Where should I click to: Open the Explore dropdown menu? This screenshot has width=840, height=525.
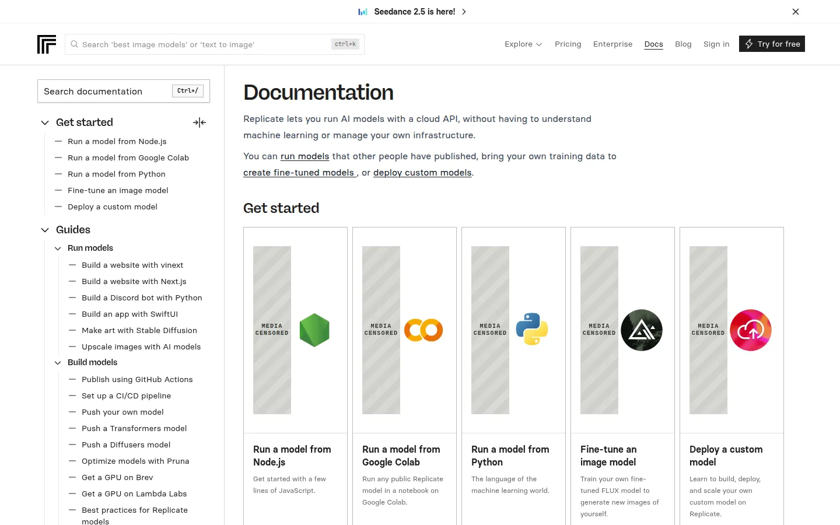click(x=523, y=44)
